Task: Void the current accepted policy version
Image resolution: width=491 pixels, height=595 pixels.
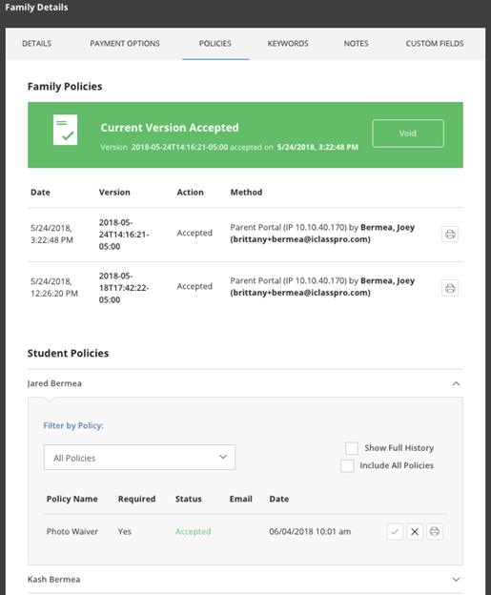Action: click(408, 133)
